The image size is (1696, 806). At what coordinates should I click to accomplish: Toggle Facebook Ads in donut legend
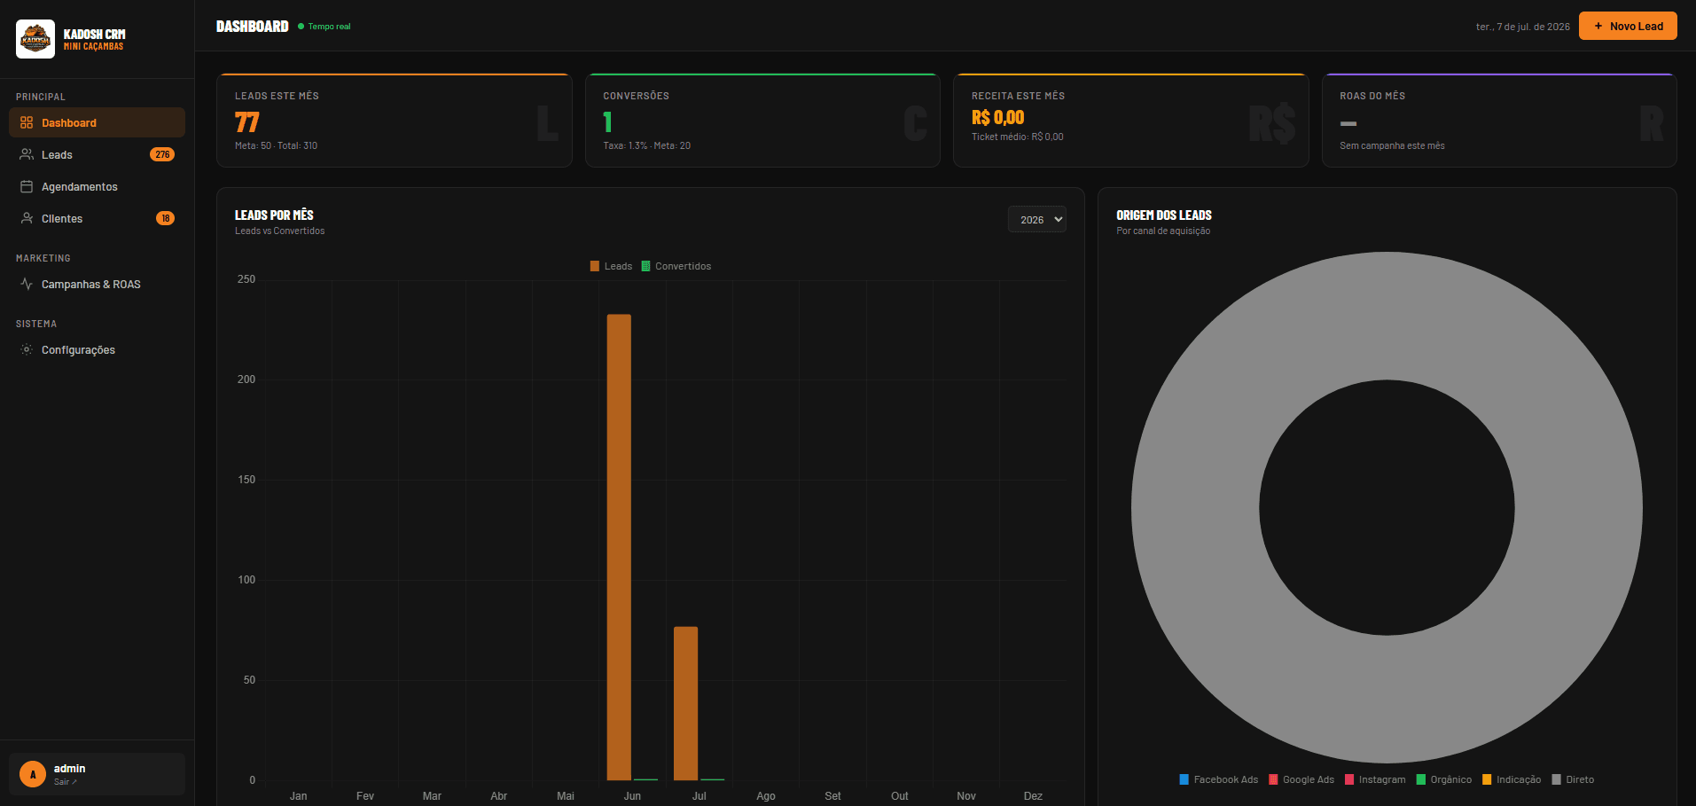click(1219, 779)
